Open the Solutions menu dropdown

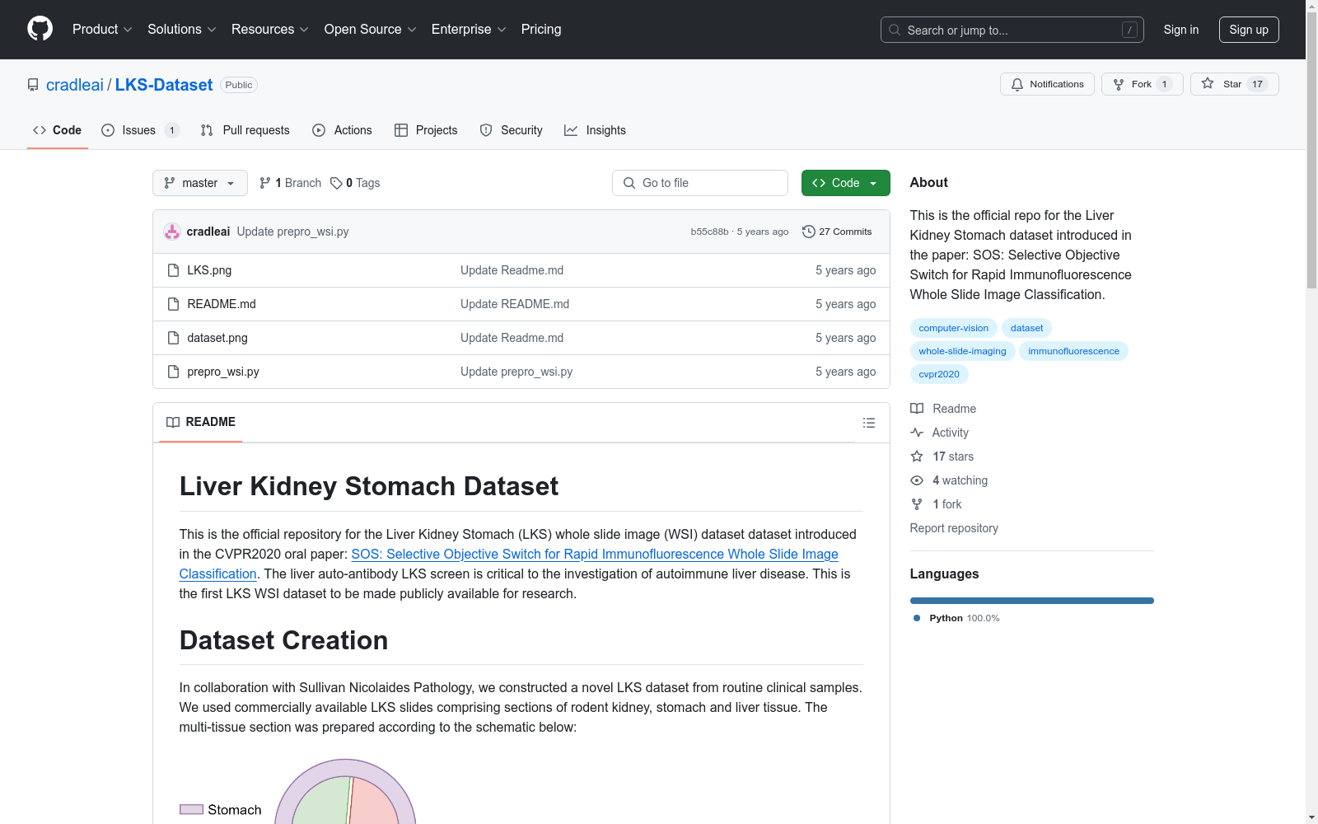pos(182,29)
